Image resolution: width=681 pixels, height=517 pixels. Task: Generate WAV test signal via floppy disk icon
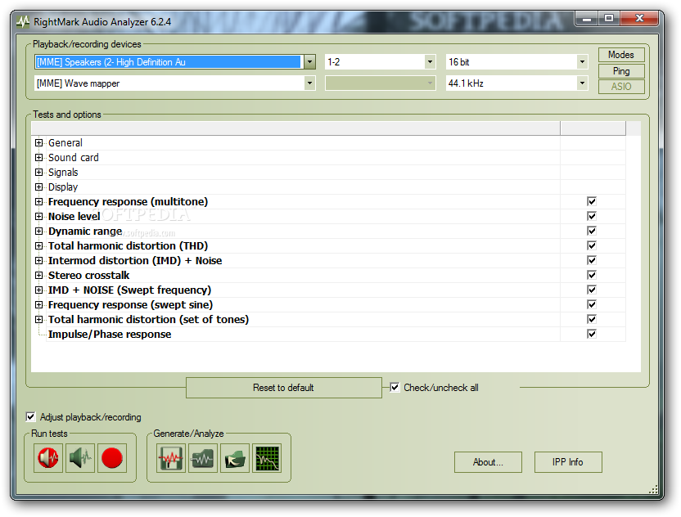coord(171,458)
